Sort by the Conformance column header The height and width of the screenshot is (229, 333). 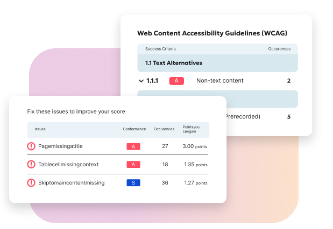point(134,129)
